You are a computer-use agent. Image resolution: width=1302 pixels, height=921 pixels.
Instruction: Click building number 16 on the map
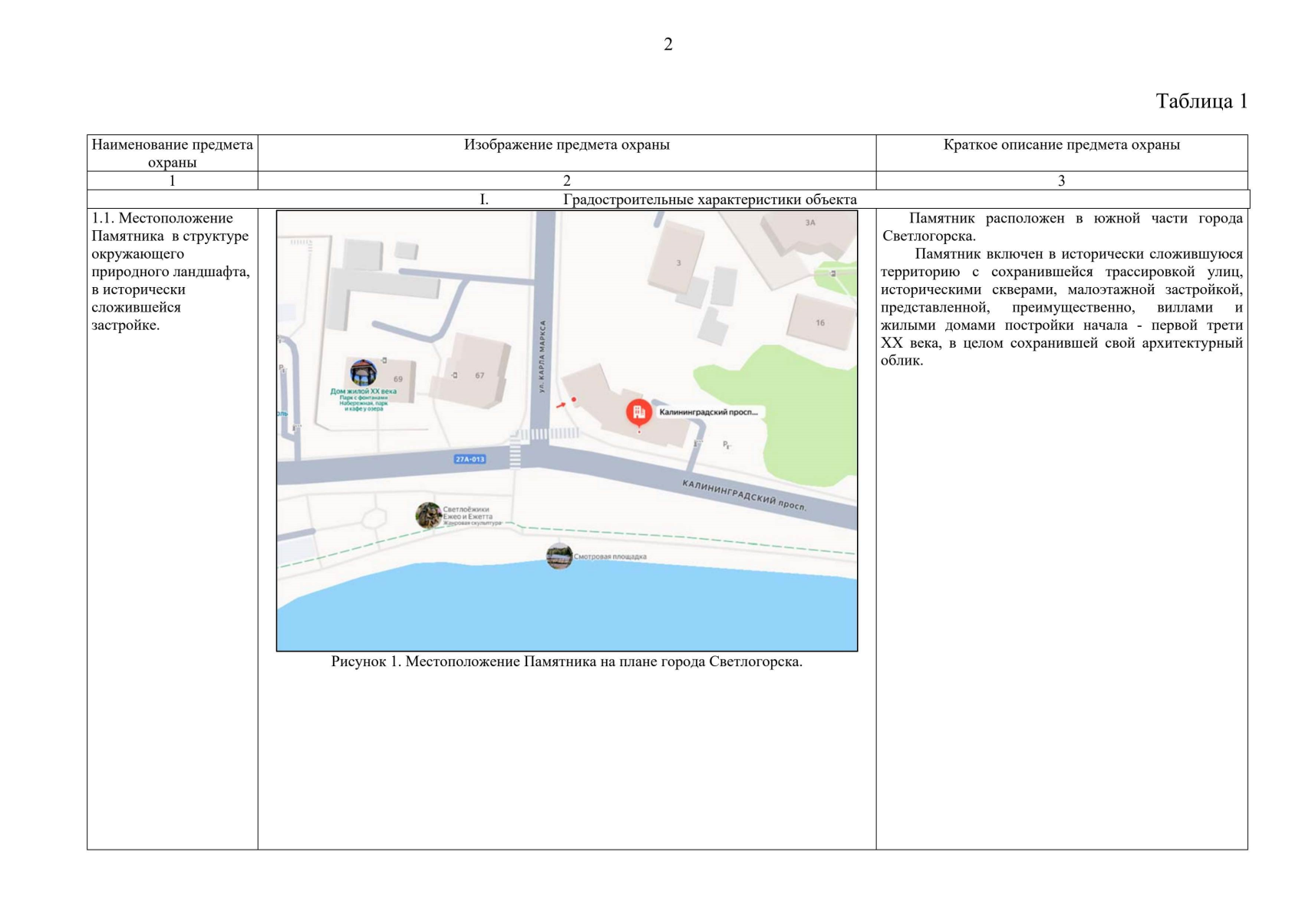tap(820, 322)
